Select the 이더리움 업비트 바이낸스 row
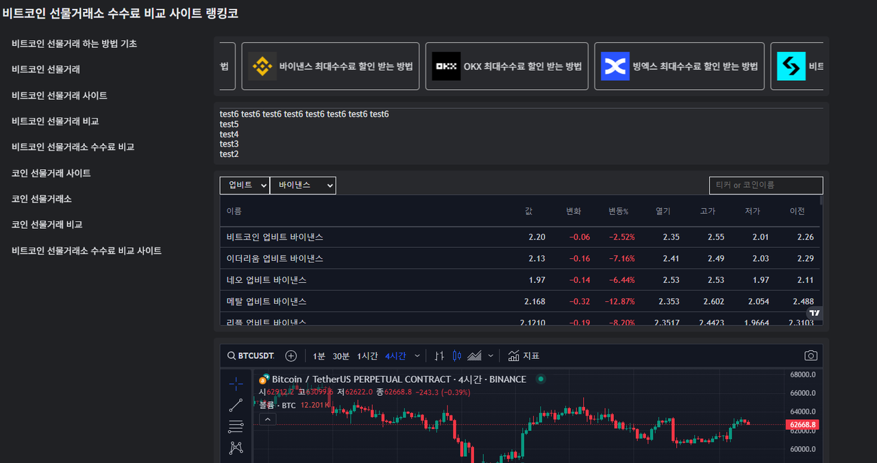 click(x=519, y=258)
